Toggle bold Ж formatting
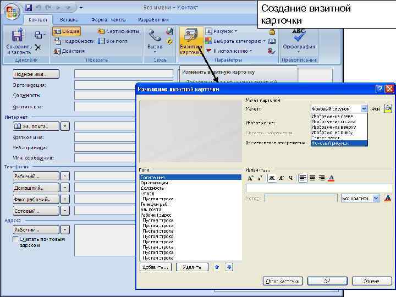The height and width of the screenshot is (297, 396). click(x=272, y=178)
